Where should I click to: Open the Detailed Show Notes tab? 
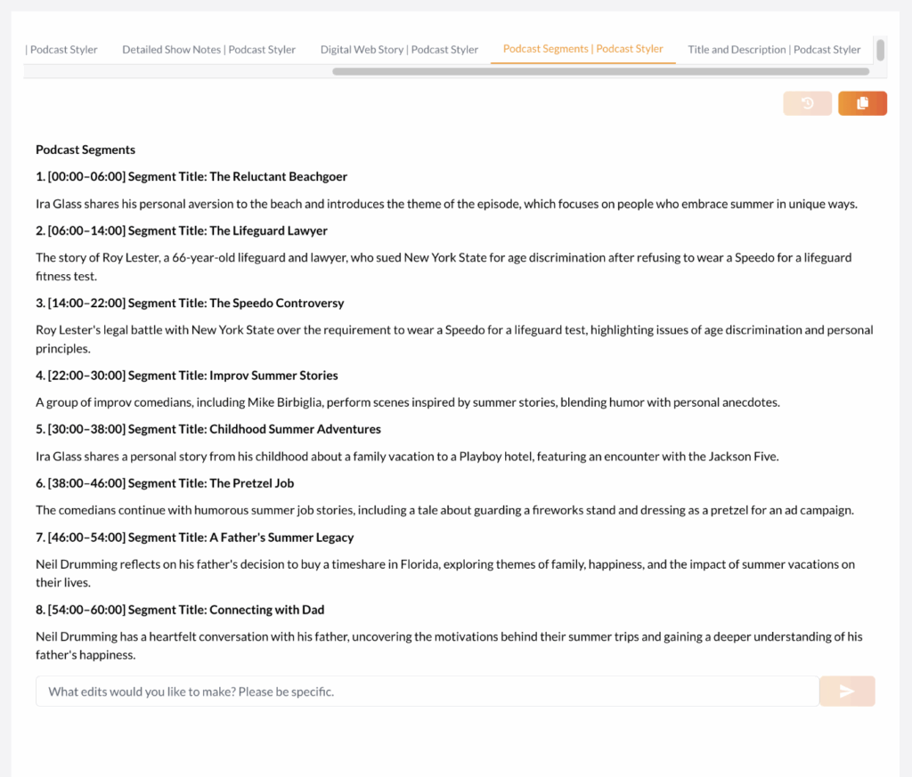pos(208,50)
